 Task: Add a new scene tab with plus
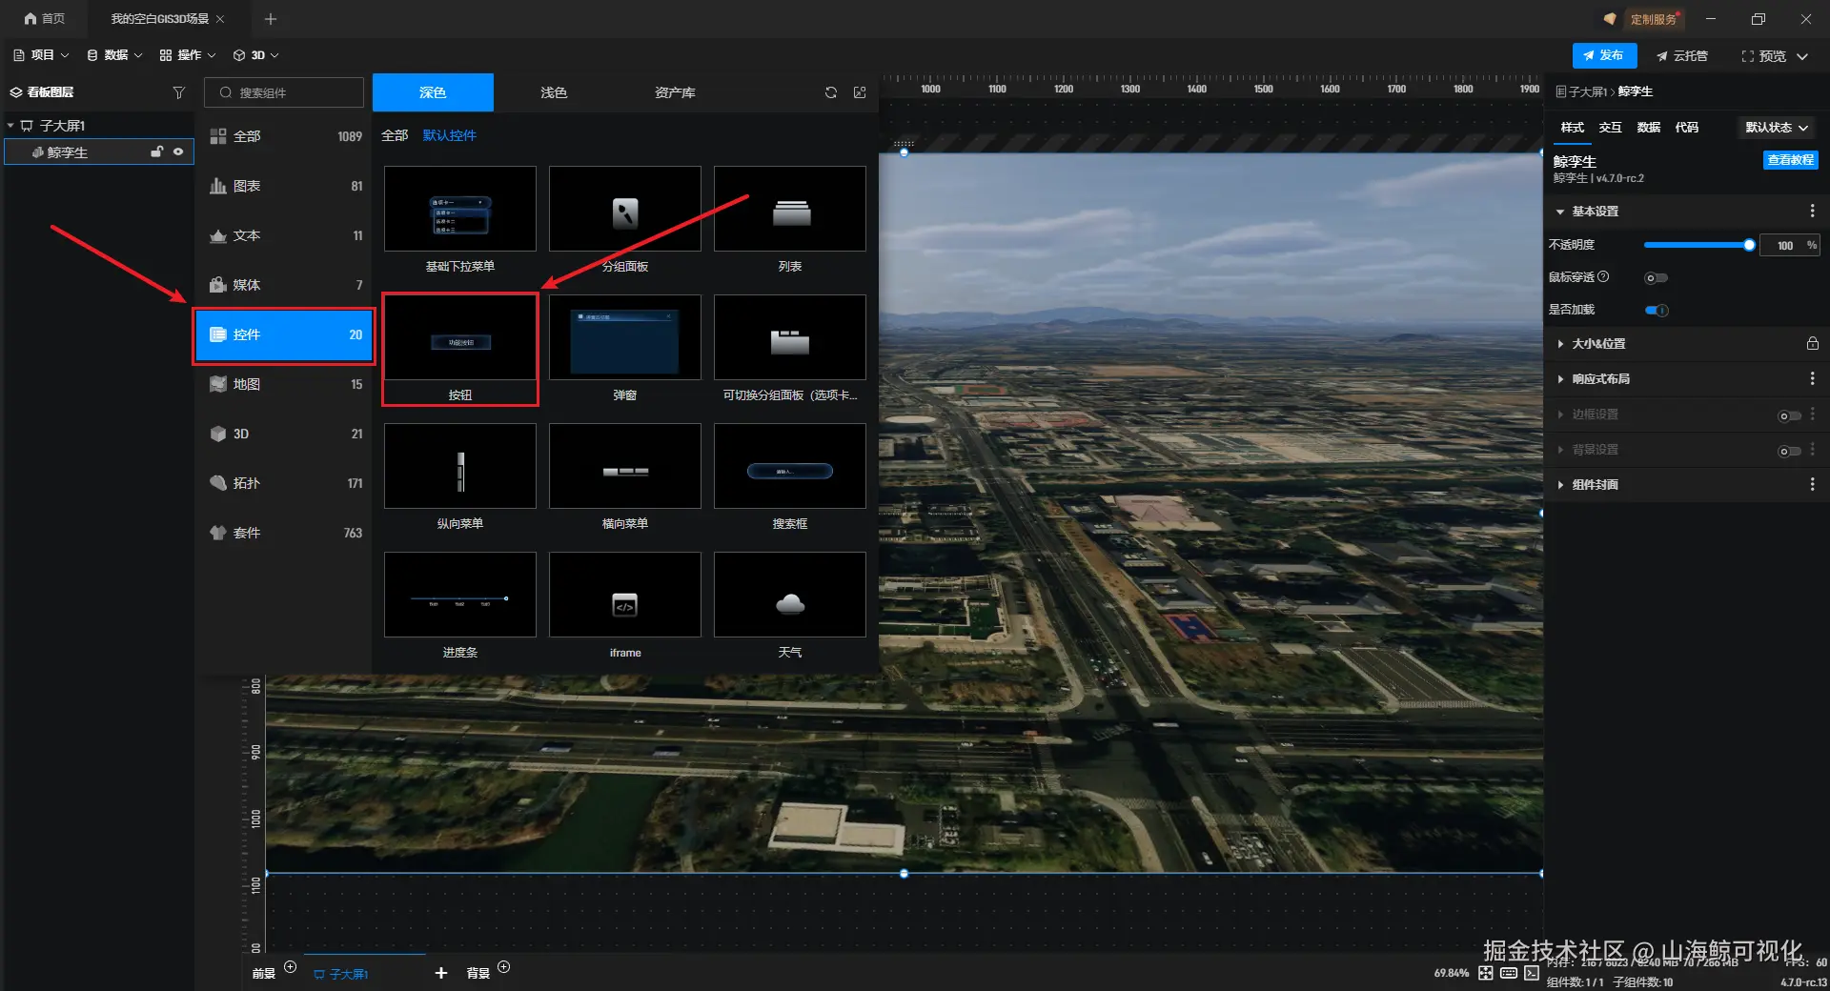click(x=271, y=19)
